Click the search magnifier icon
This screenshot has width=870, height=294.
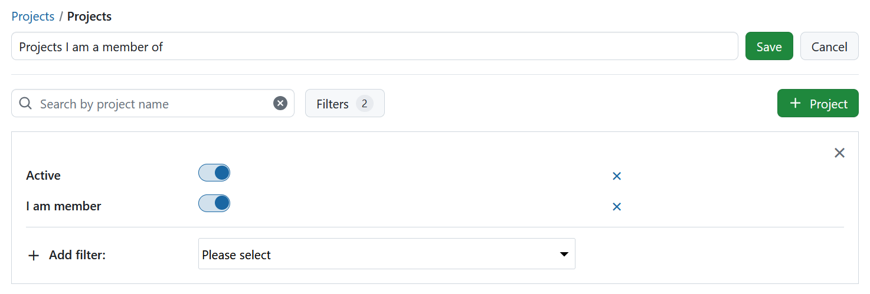click(25, 104)
